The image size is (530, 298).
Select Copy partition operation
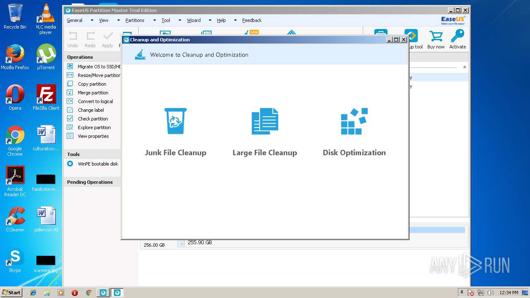pyautogui.click(x=87, y=84)
